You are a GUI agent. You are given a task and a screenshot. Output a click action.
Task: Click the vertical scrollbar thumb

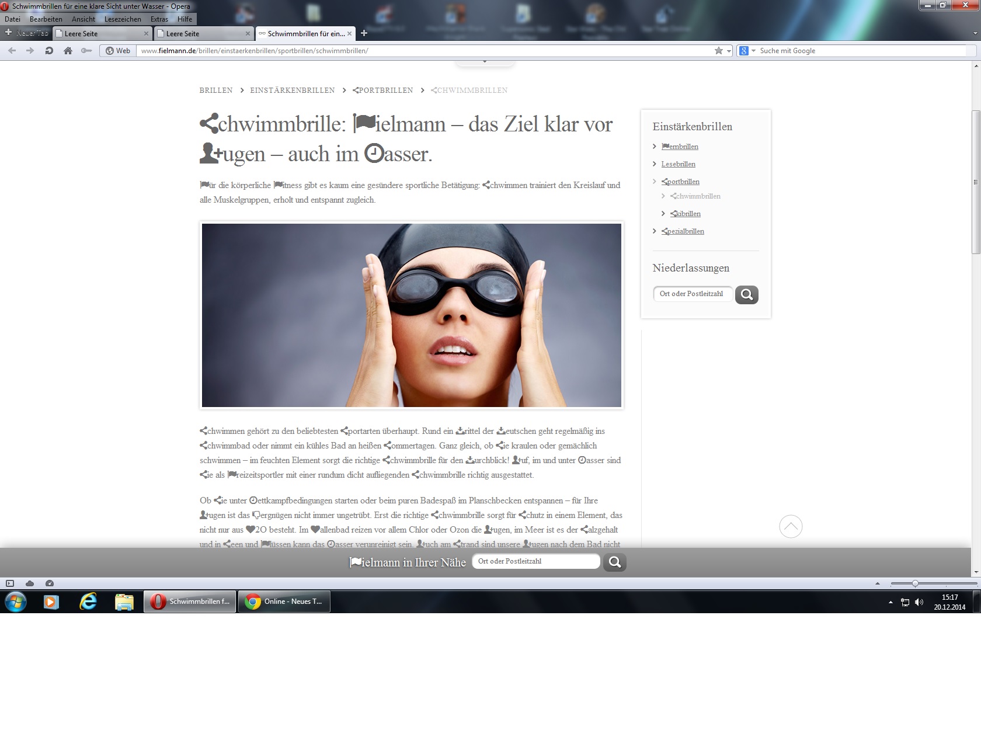tap(976, 182)
